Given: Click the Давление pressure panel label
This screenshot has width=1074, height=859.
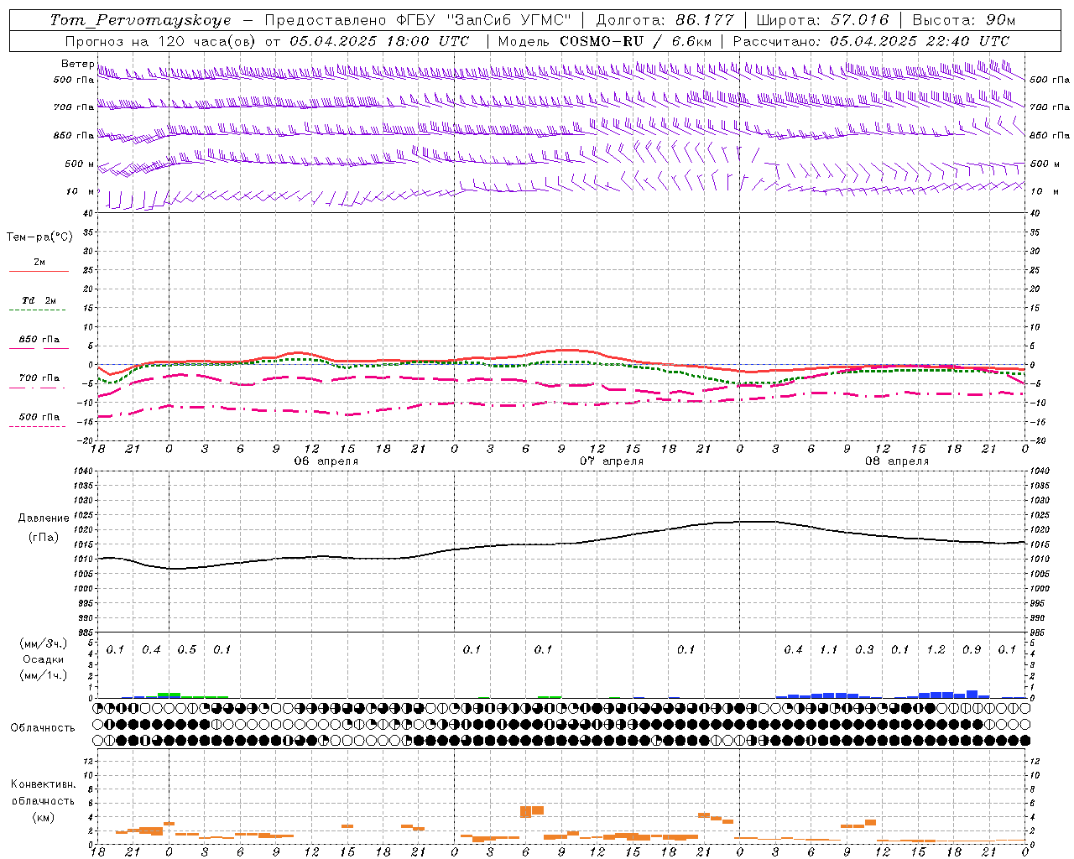Looking at the screenshot, I should click(x=44, y=518).
